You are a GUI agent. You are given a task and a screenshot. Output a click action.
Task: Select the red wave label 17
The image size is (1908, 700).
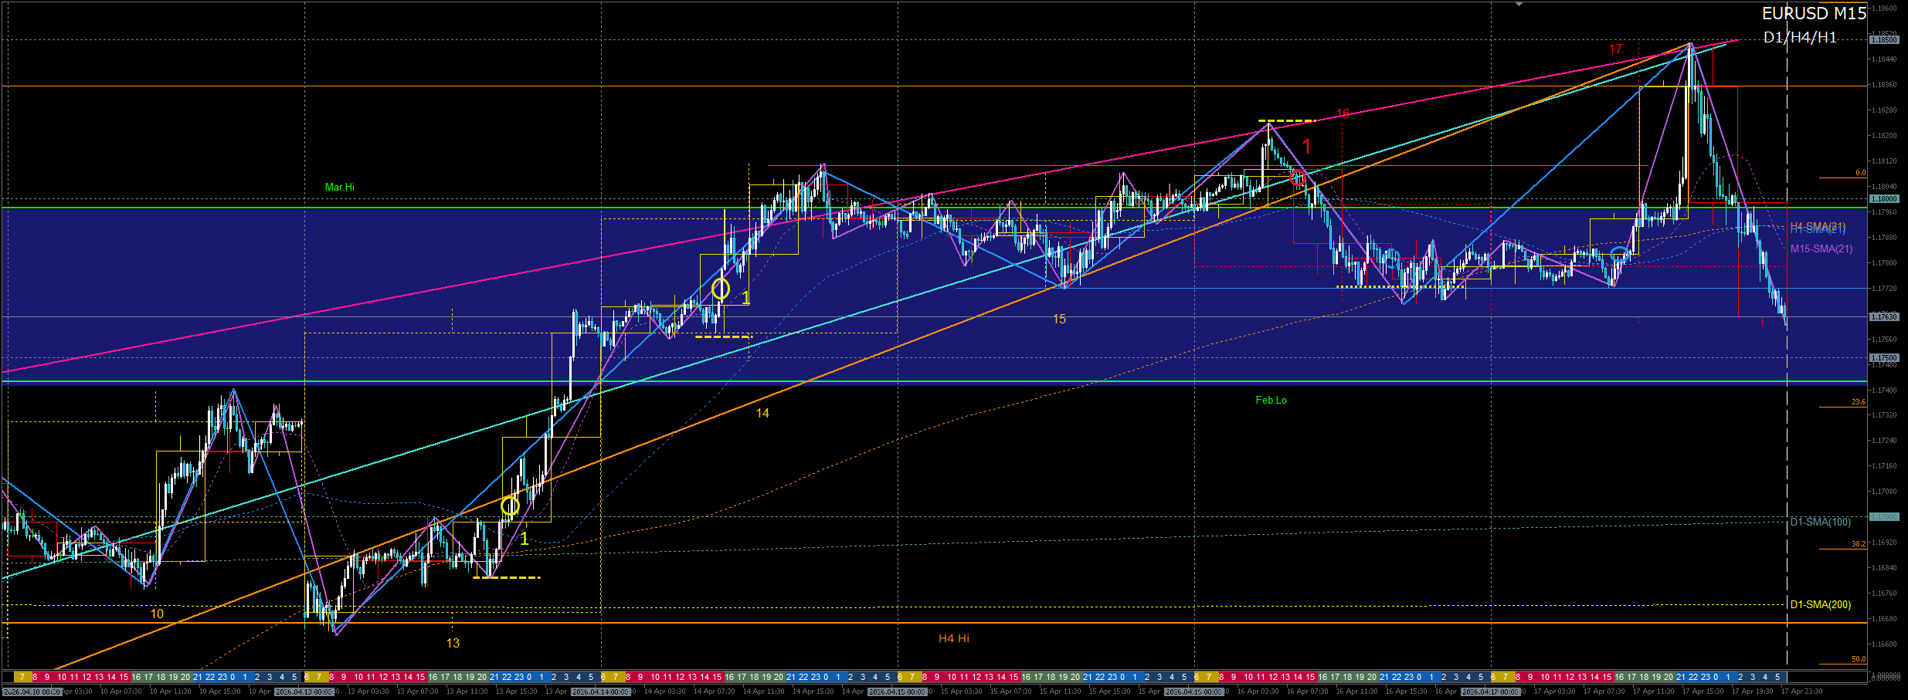point(1615,49)
